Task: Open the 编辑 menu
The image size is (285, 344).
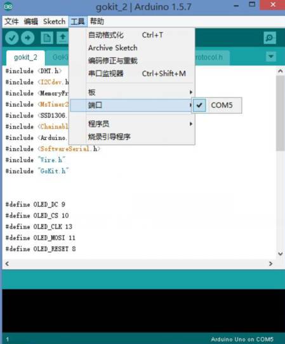Action: (x=30, y=22)
